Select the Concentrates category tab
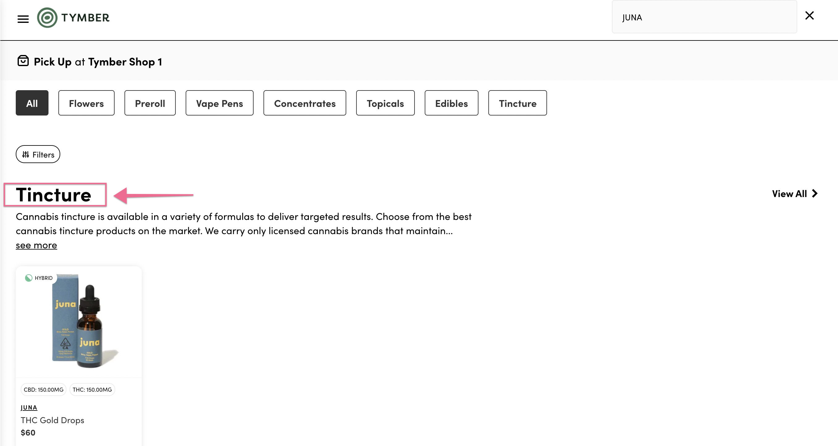Image resolution: width=838 pixels, height=446 pixels. 305,103
